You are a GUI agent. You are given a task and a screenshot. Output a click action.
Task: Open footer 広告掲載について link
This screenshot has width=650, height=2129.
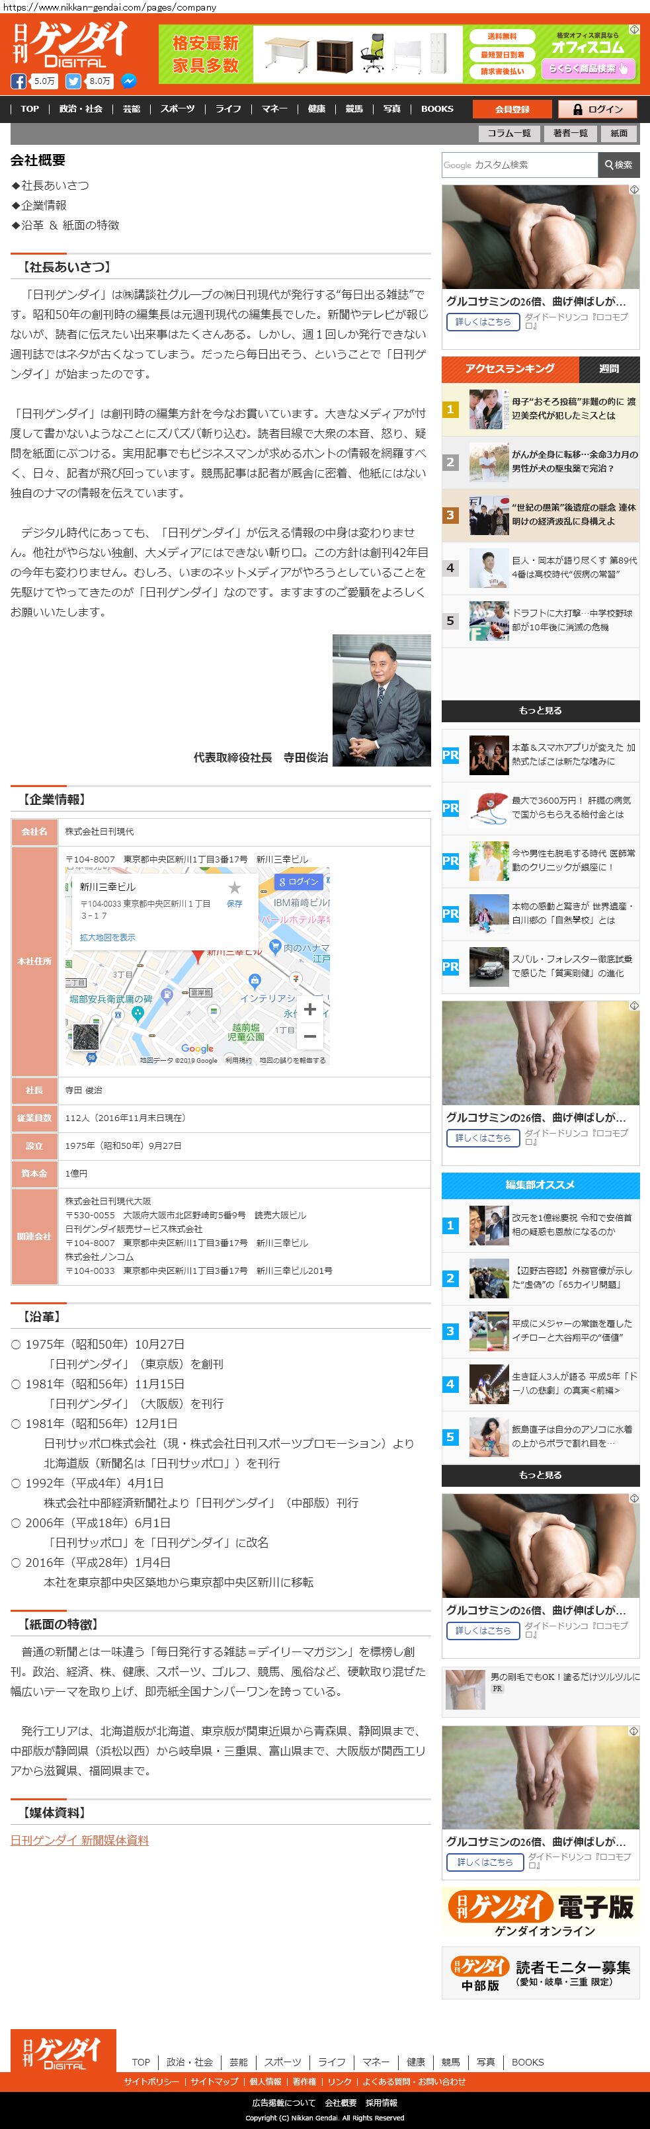click(x=283, y=2103)
